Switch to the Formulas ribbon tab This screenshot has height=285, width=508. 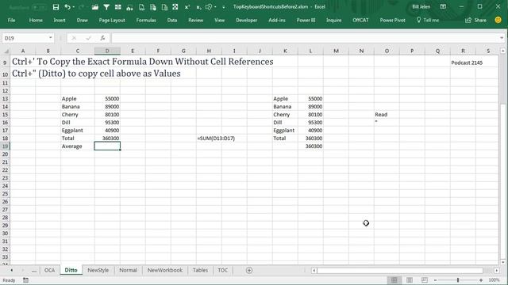[146, 20]
